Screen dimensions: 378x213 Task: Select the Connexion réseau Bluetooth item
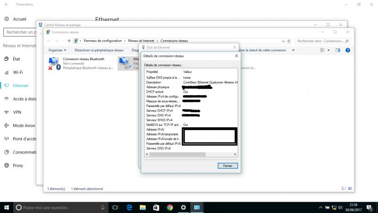81,63
